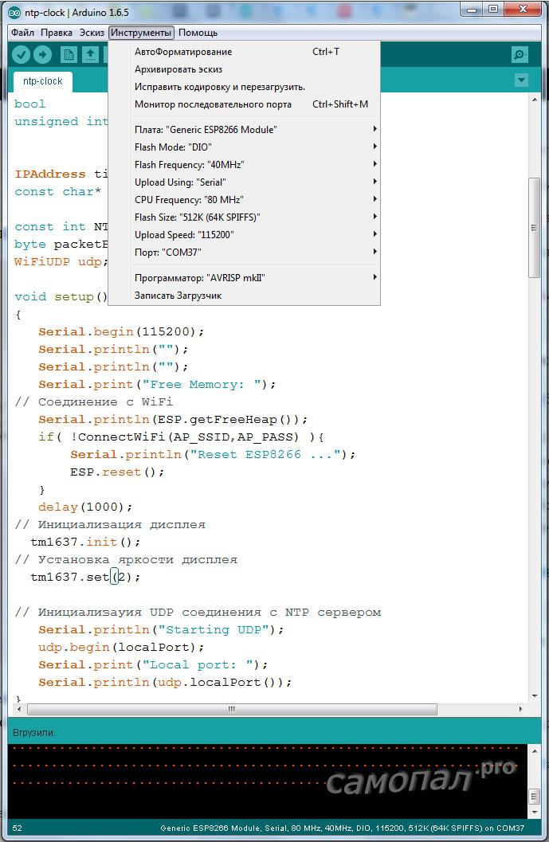549x842 pixels.
Task: Click the 'WiFiUDP udp;' code line
Action: 61,261
